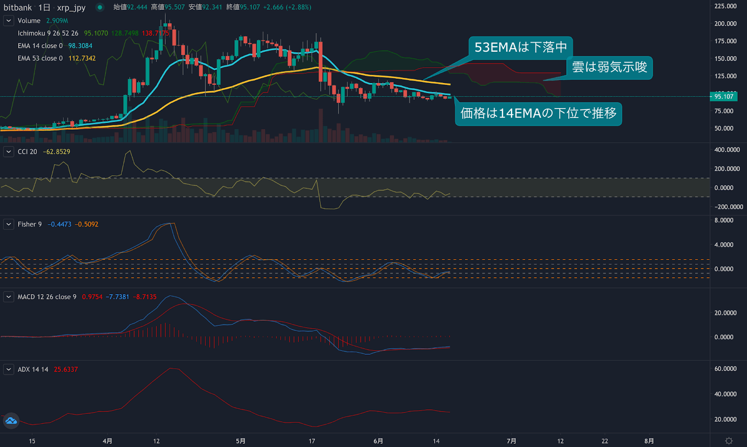Screen dimensions: 747x447
Task: Select the "雲は弱気示唆" callout annotation
Action: (x=609, y=67)
